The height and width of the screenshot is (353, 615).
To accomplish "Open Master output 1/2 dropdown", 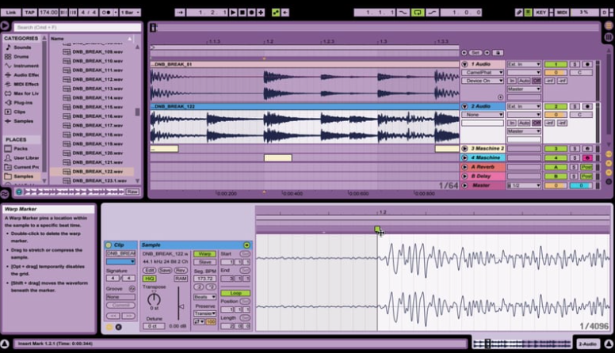I will coord(524,186).
